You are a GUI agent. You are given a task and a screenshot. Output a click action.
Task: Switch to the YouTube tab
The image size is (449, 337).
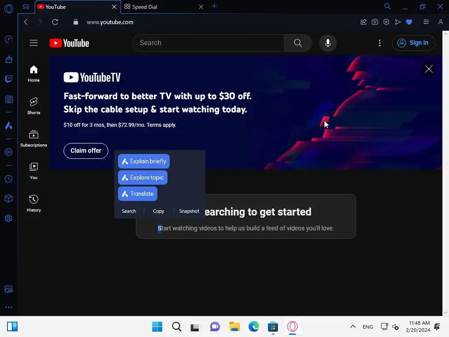[74, 7]
